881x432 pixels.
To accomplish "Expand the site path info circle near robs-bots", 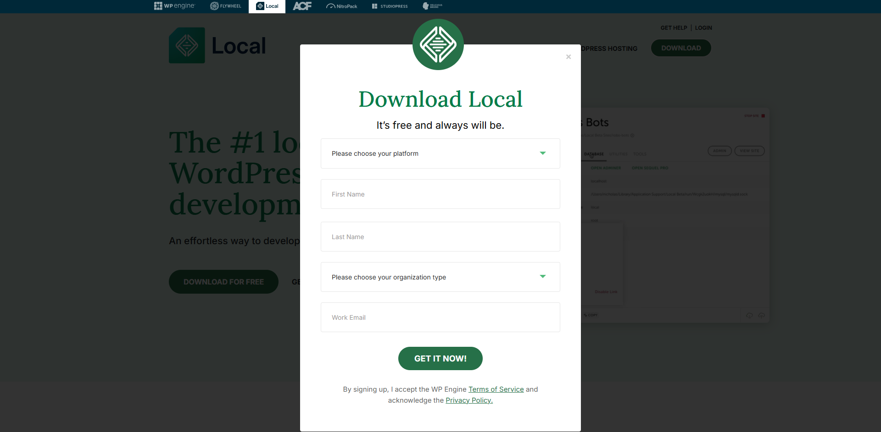I will point(632,136).
